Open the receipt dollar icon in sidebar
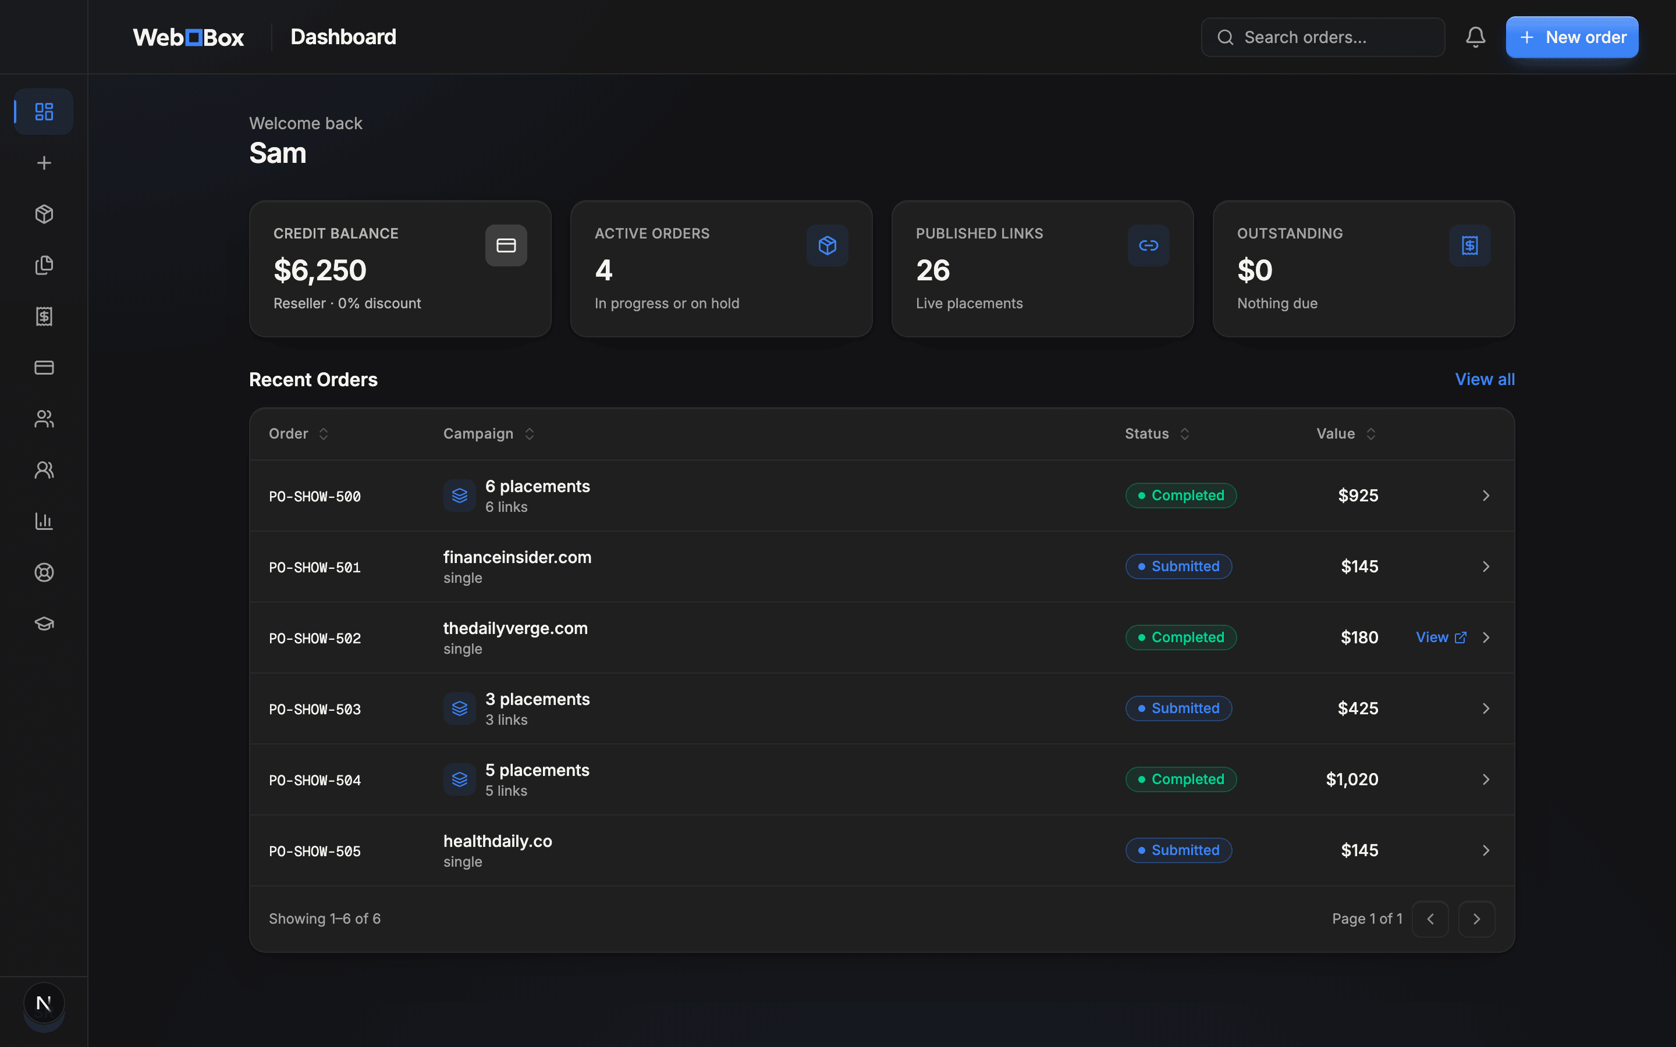 coord(44,316)
